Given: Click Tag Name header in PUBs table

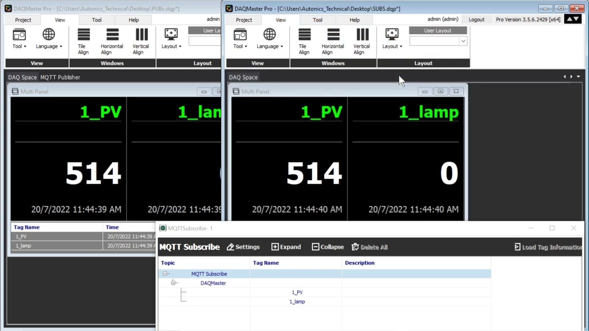Looking at the screenshot, I should click(57, 227).
